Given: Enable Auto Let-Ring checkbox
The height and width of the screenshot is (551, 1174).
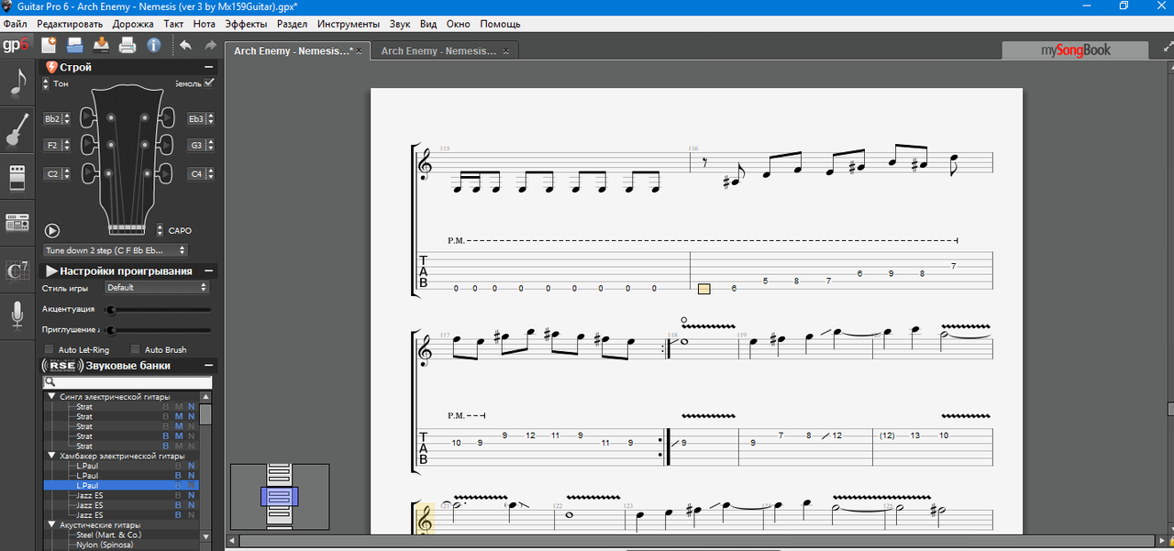Looking at the screenshot, I should click(49, 349).
